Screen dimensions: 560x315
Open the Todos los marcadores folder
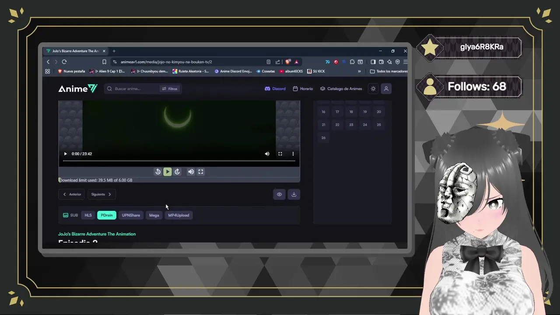tap(388, 71)
